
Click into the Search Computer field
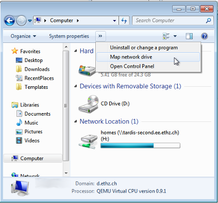click(x=173, y=21)
